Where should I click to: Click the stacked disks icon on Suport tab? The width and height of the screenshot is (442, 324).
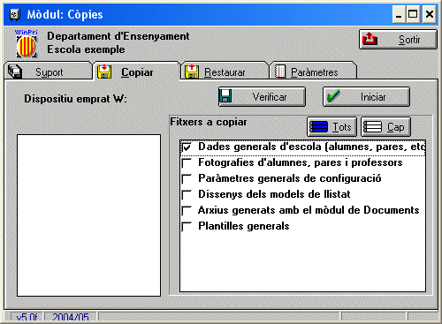(x=15, y=72)
